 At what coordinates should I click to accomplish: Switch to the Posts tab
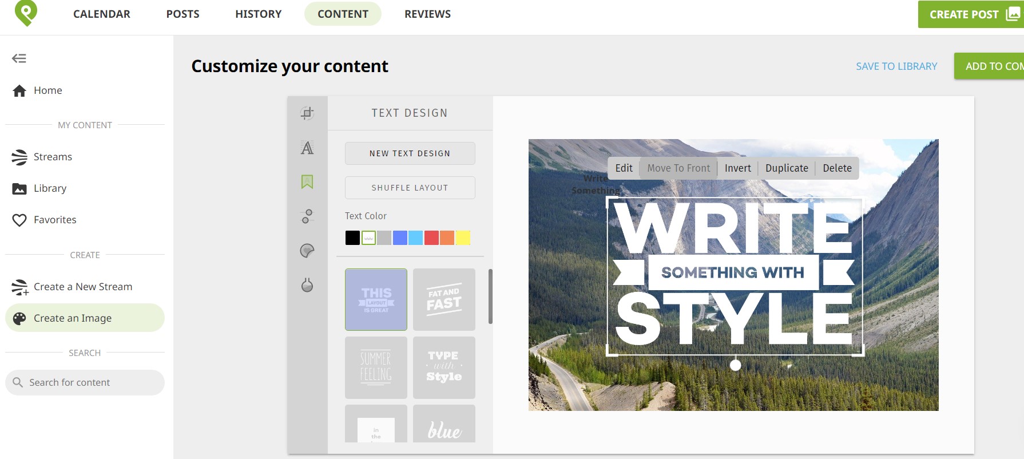click(x=183, y=14)
